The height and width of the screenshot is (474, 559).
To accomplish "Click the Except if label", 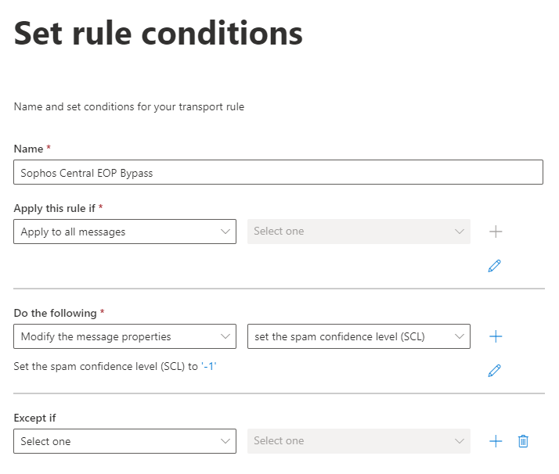I will (34, 418).
